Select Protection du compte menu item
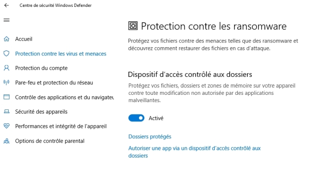The width and height of the screenshot is (320, 175). click(x=42, y=68)
